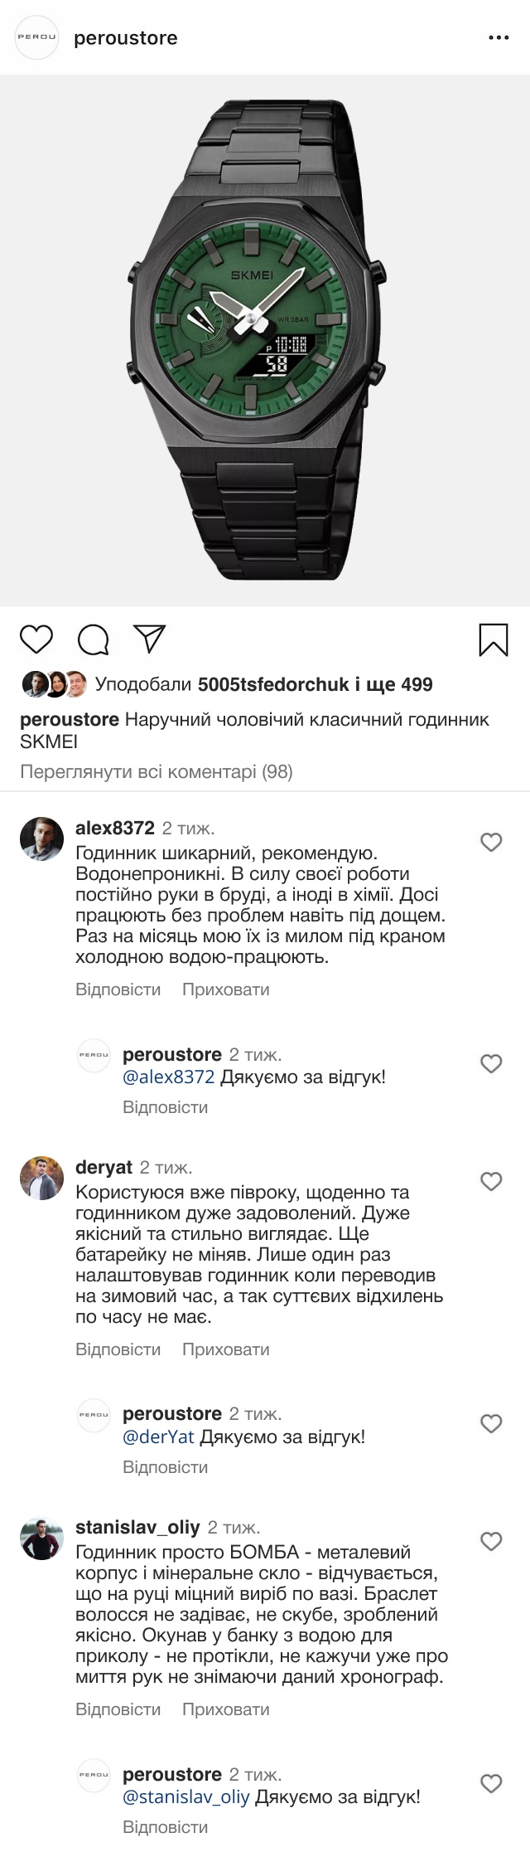The image size is (530, 1857).
Task: Open the three-dot post options menu
Action: pos(499,38)
